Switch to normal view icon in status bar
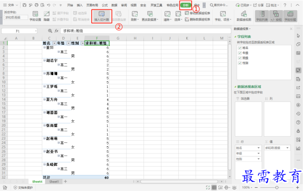Image resolution: width=306 pixels, height=193 pixels. (x=214, y=188)
